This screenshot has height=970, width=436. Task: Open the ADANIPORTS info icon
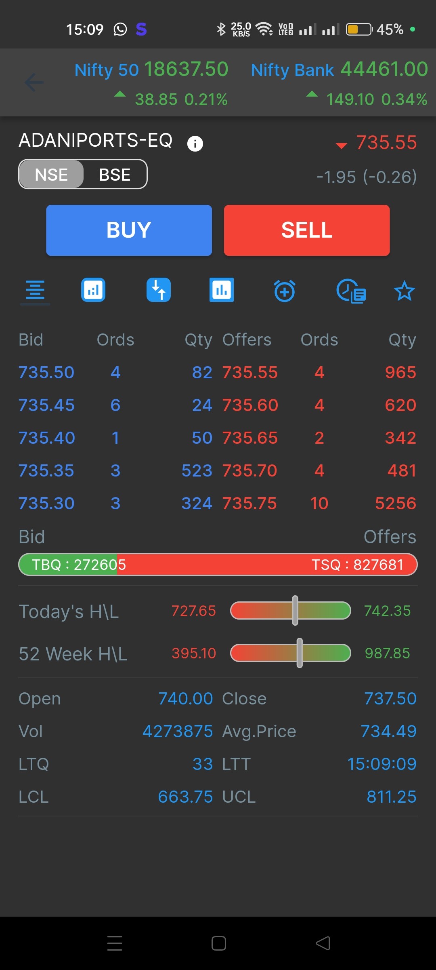click(195, 143)
